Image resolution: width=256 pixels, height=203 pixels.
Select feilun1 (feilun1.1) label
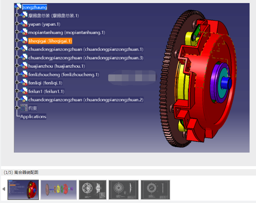[x=46, y=91]
